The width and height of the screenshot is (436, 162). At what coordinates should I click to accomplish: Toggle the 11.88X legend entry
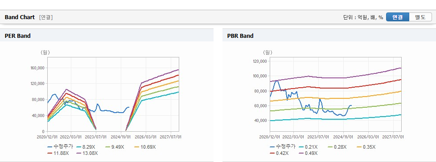(58, 153)
